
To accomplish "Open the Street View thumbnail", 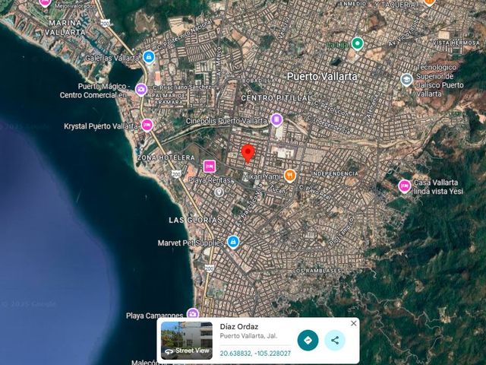I will pos(187,341).
